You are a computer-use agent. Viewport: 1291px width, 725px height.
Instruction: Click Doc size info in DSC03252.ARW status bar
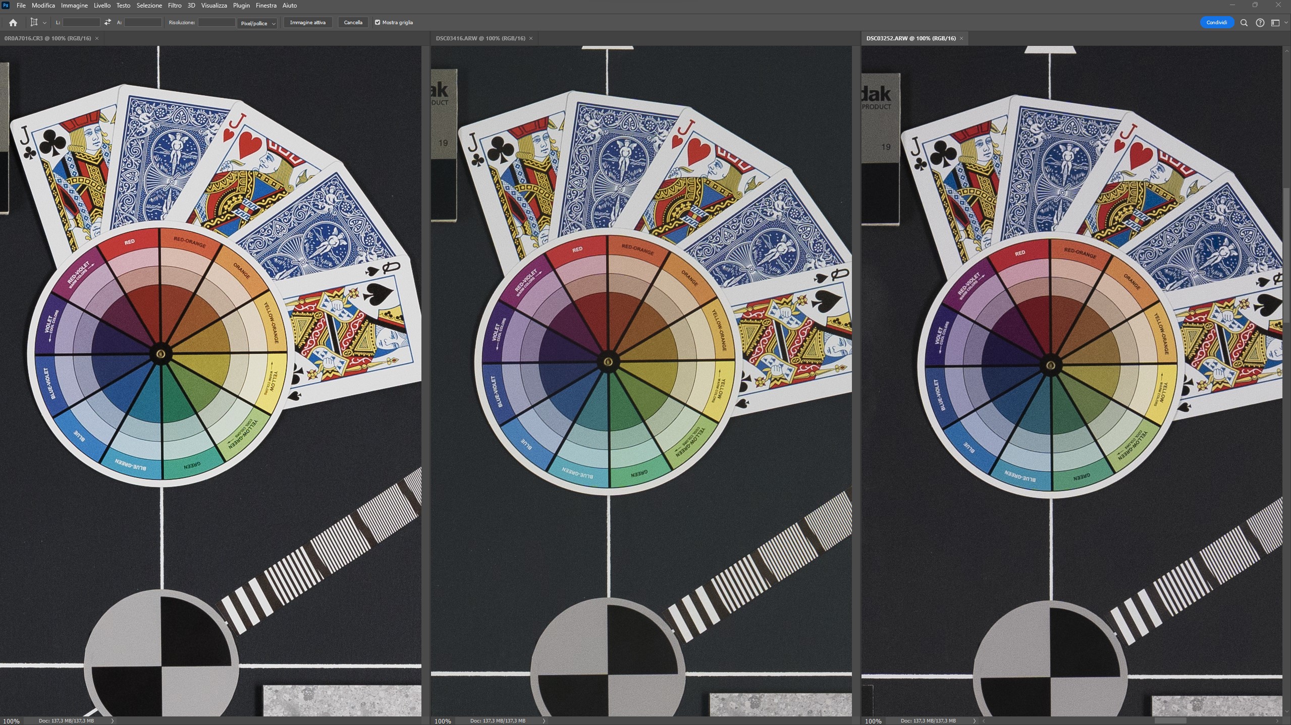pos(928,721)
